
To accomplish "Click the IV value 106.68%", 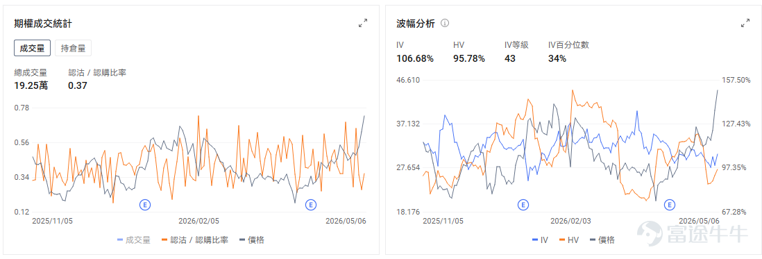I will pyautogui.click(x=415, y=58).
